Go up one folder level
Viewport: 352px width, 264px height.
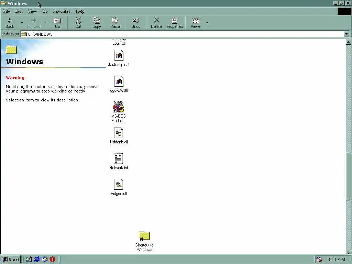coord(57,23)
